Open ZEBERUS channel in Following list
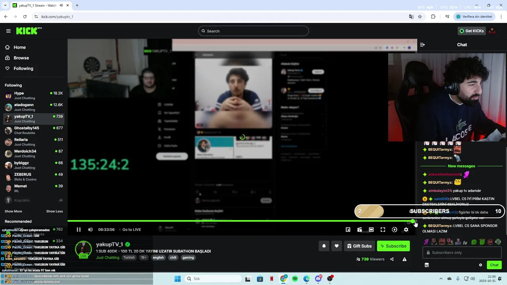Image resolution: width=507 pixels, height=285 pixels. pyautogui.click(x=34, y=177)
